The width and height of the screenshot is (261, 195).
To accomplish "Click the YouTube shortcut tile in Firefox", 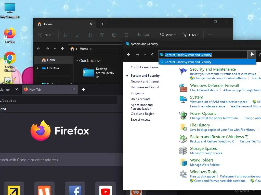I will coord(105,189).
